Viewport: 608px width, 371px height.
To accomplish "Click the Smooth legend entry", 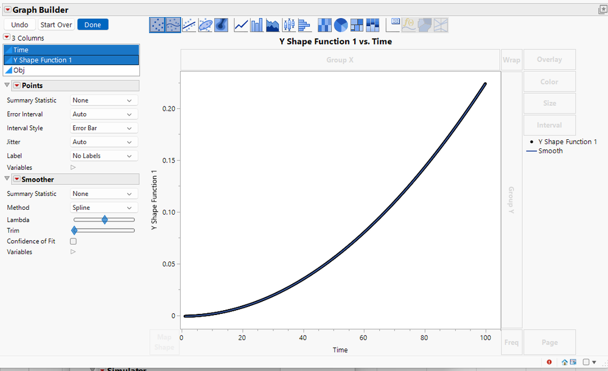I will point(545,151).
